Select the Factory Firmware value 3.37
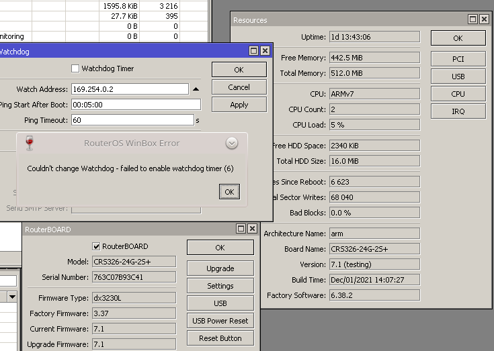 click(x=134, y=313)
